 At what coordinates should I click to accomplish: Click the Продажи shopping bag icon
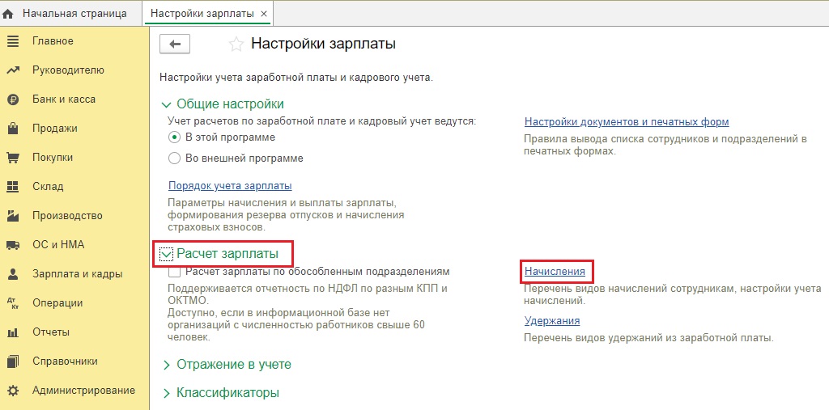point(12,129)
